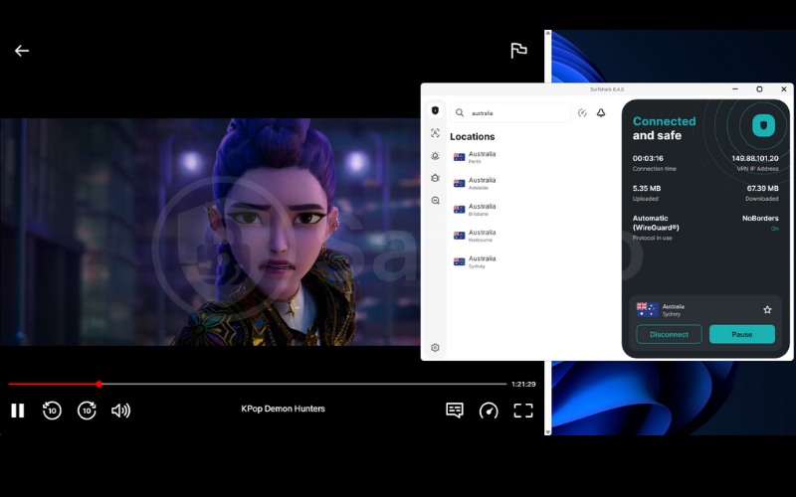Open the Antivirus bug sidebar icon
The height and width of the screenshot is (497, 796).
pyautogui.click(x=435, y=178)
